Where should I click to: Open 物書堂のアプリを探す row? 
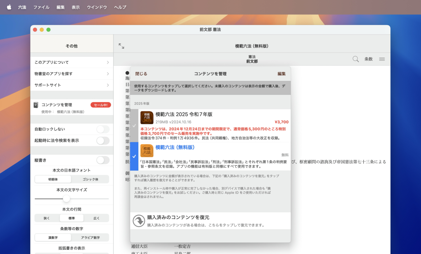72,74
